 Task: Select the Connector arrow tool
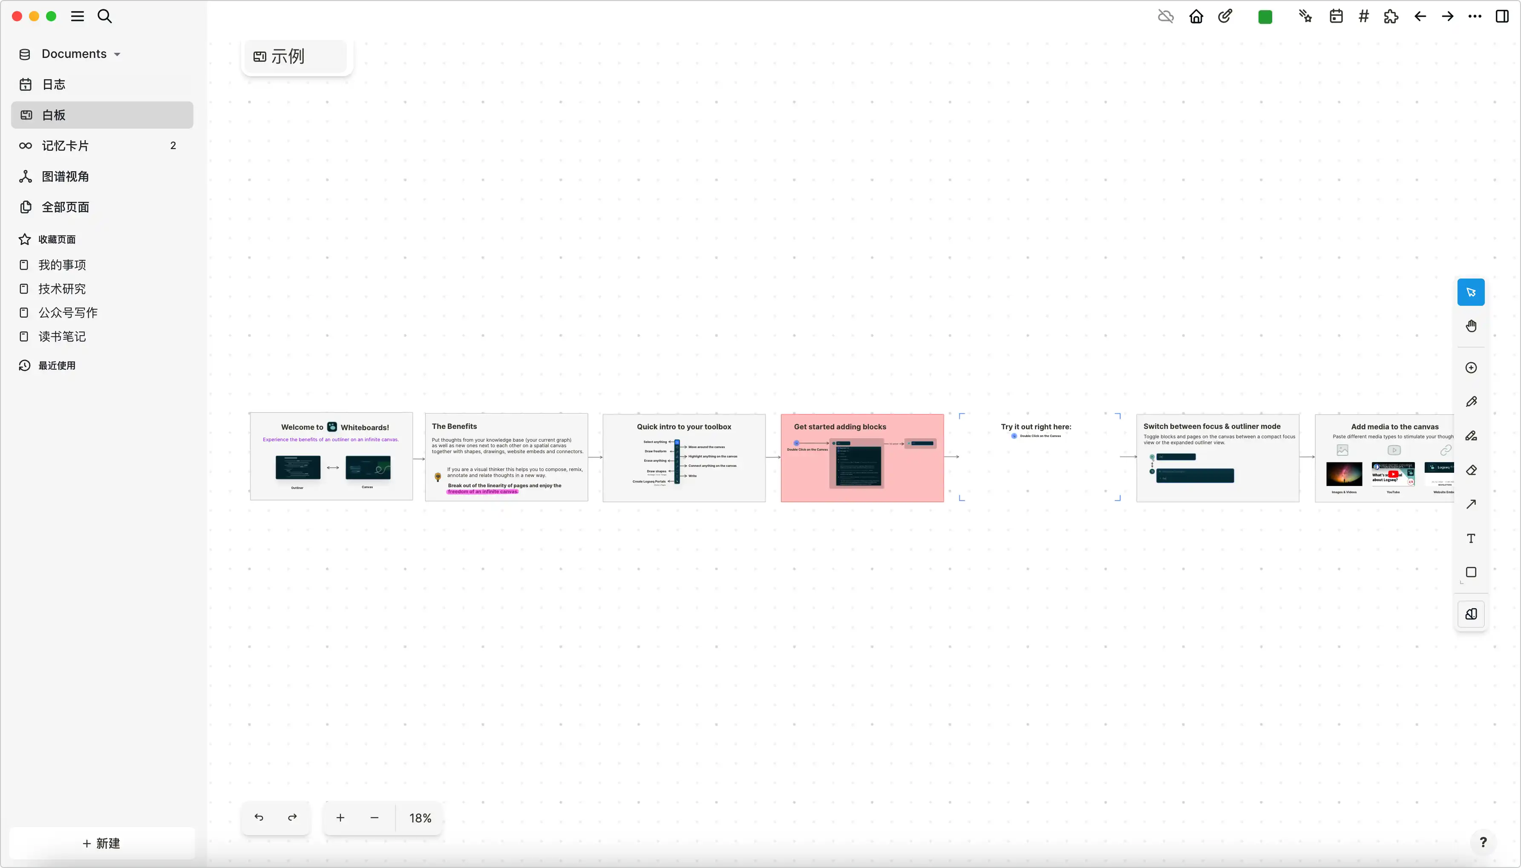pos(1471,504)
